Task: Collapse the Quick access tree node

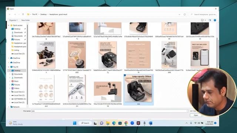Action: coord(9,25)
